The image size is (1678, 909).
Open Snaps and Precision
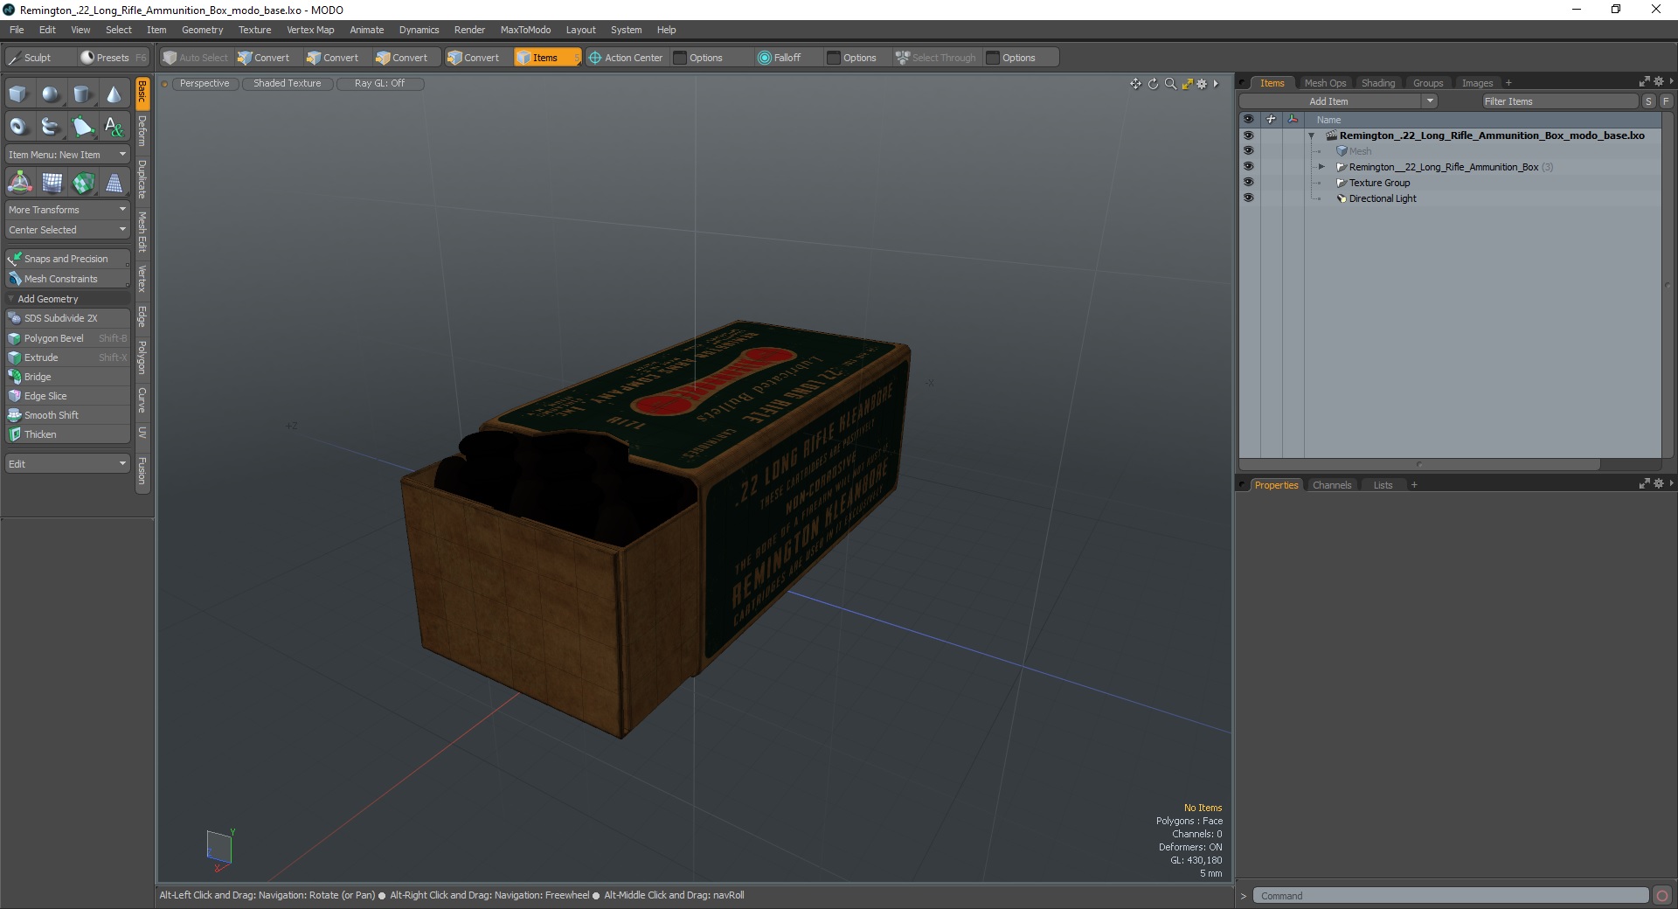(x=67, y=259)
